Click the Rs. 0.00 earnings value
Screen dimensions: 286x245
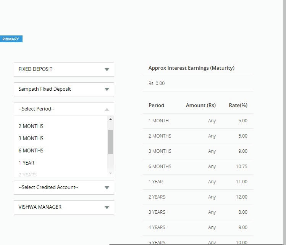click(157, 83)
